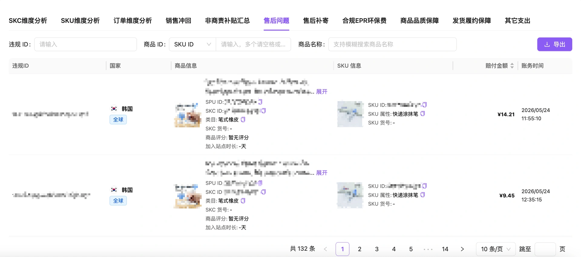Open product thumbnail in the ¥14.21 row
The width and height of the screenshot is (581, 257).
click(x=188, y=115)
